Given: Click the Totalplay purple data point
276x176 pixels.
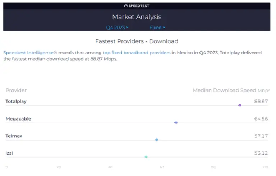Looking at the screenshot, I should [x=240, y=105].
